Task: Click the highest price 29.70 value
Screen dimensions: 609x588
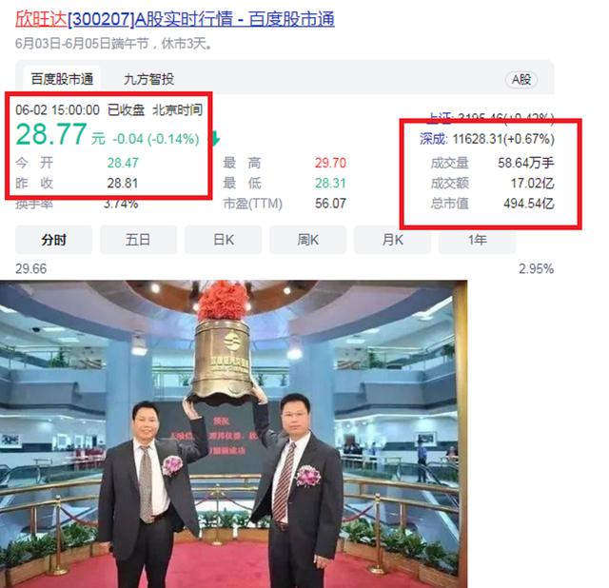Action: [x=330, y=163]
